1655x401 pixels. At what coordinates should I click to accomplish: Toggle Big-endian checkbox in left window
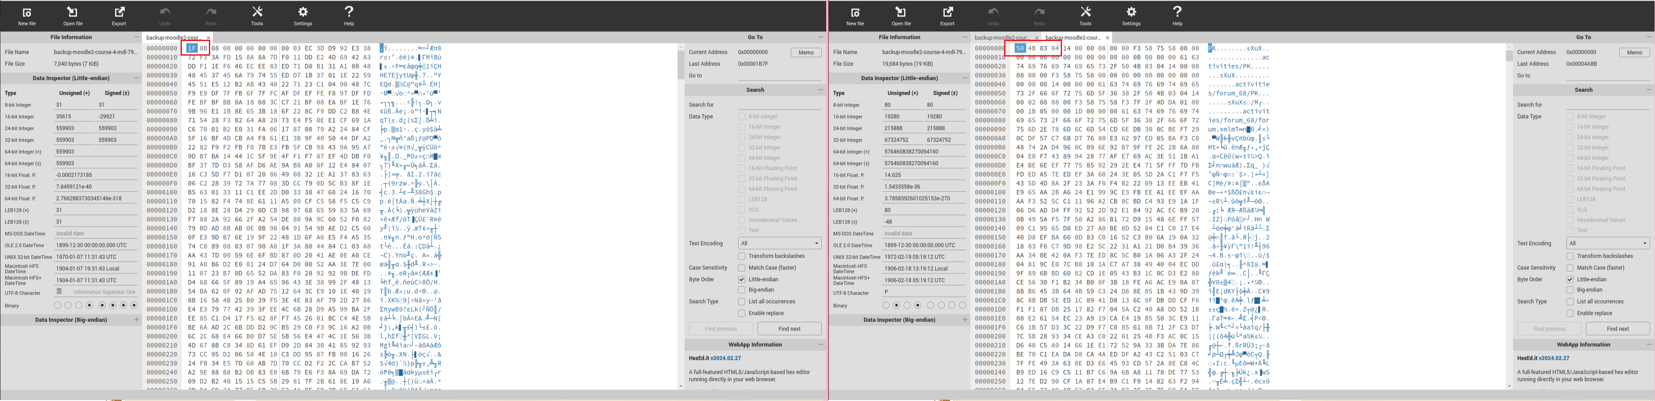click(x=741, y=290)
